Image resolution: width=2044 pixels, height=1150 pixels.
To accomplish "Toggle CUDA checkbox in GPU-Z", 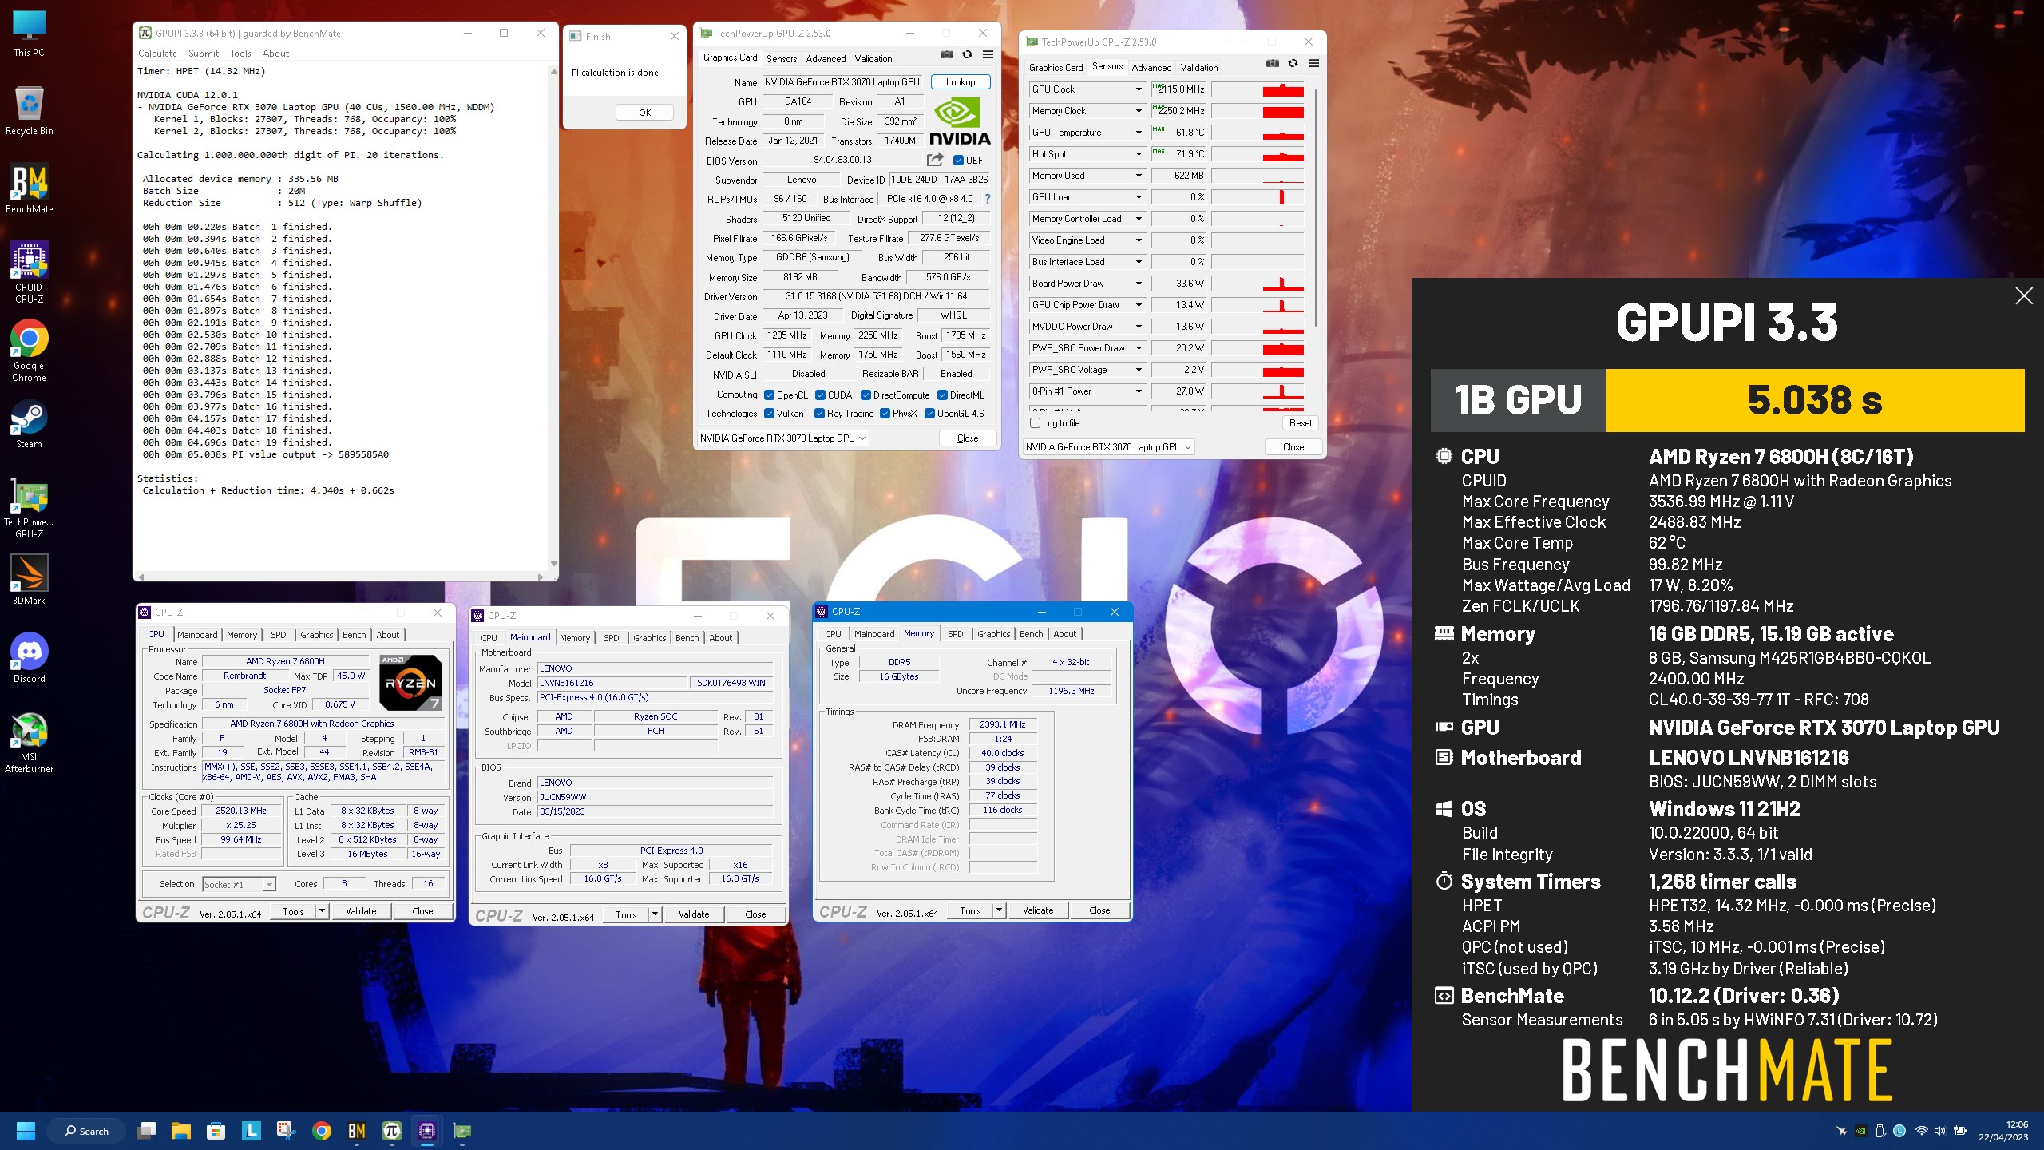I will coord(820,395).
